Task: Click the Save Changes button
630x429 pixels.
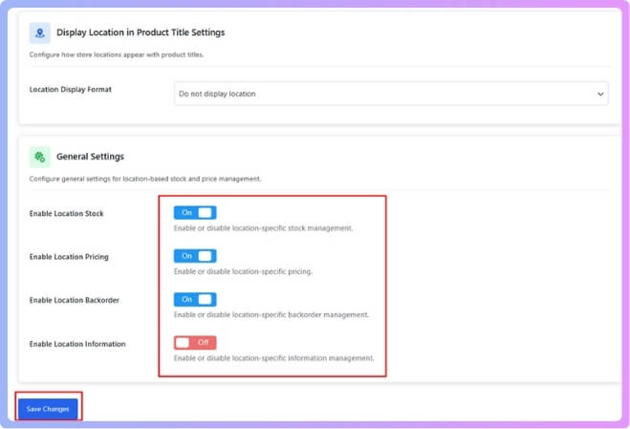Action: (48, 409)
